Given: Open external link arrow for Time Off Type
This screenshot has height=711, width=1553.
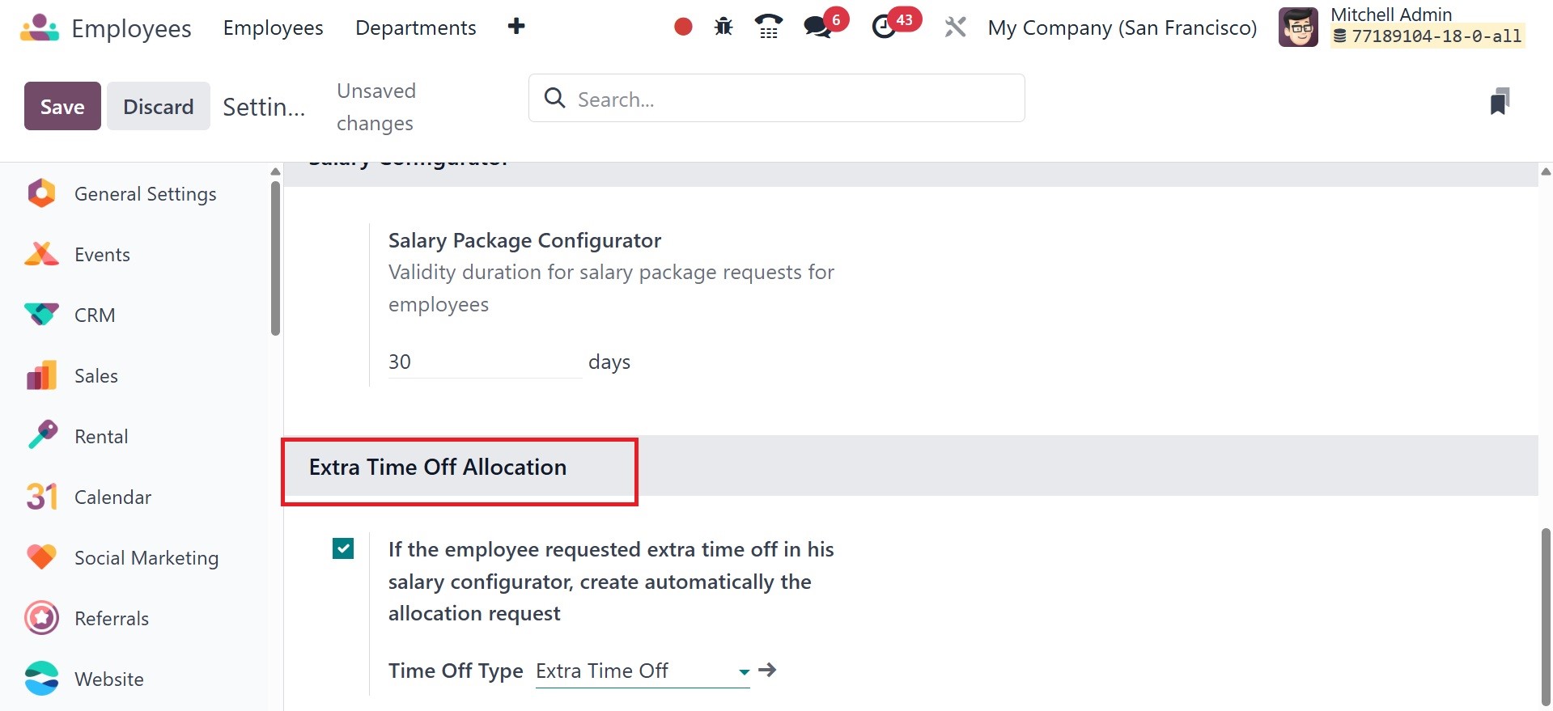Looking at the screenshot, I should point(767,670).
